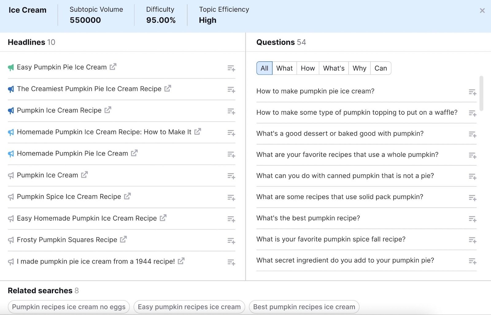Open external link for "Frosty Pumpkin Squares Recipe"

pos(123,240)
